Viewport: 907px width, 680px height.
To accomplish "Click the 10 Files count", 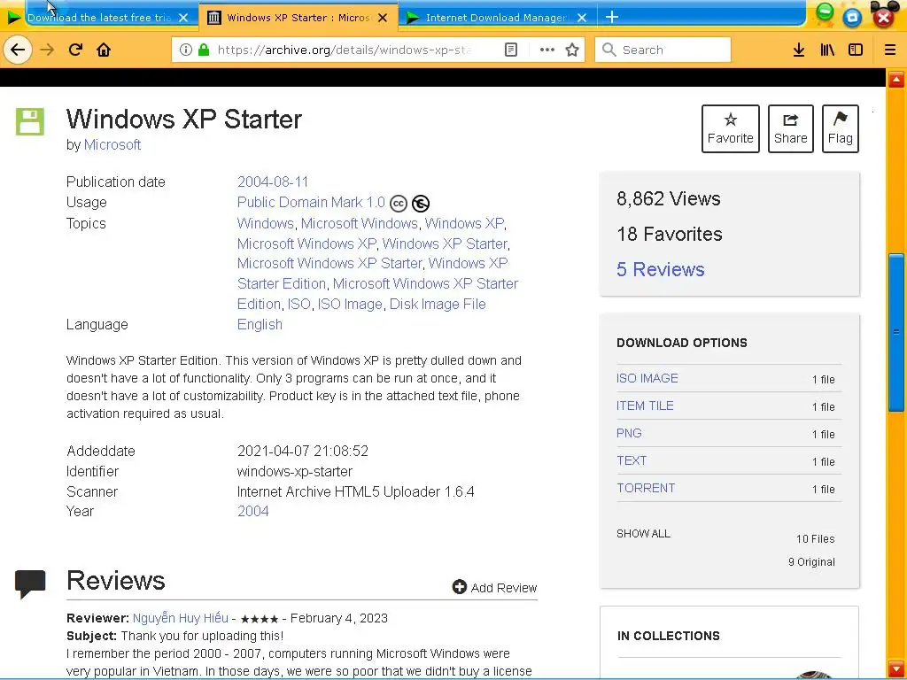I will (x=815, y=539).
